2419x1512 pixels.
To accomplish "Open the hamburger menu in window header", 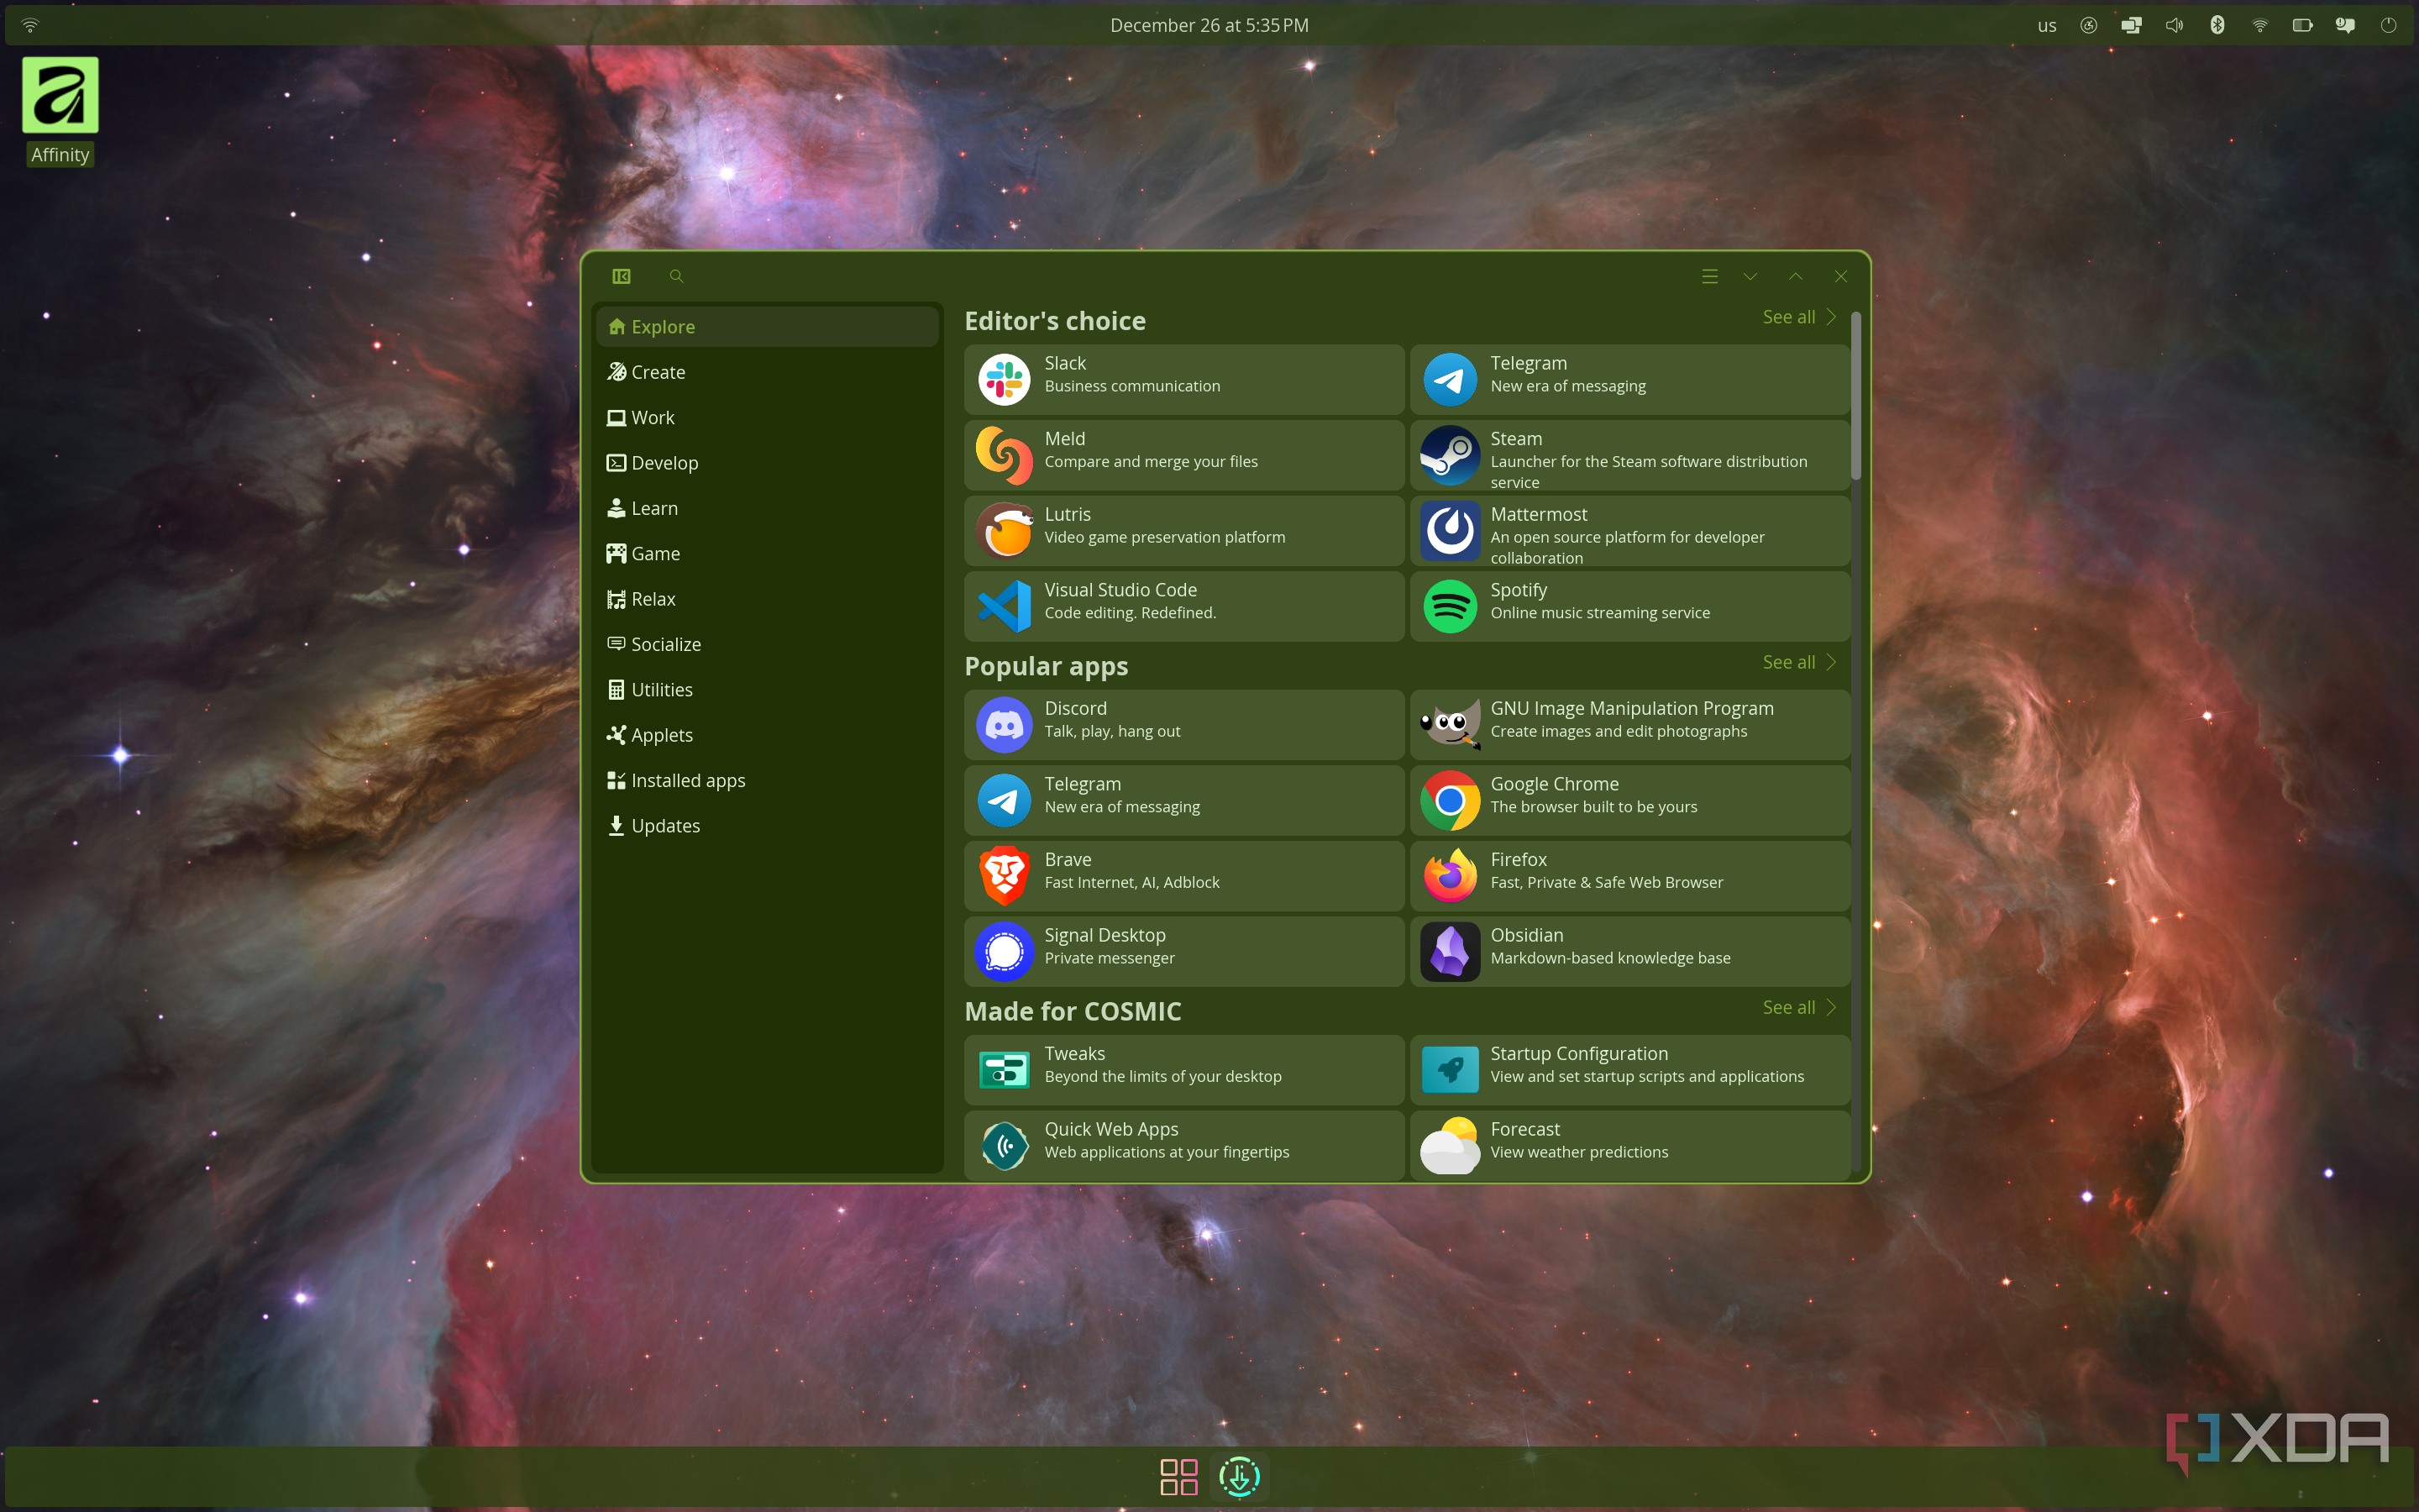I will (x=1709, y=276).
